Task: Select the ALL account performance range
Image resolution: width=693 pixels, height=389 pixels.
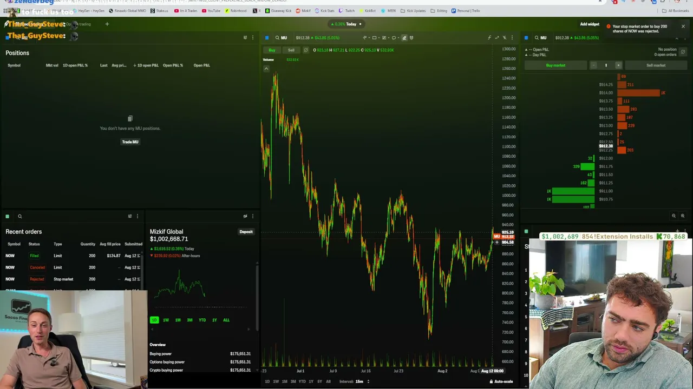Action: click(226, 320)
